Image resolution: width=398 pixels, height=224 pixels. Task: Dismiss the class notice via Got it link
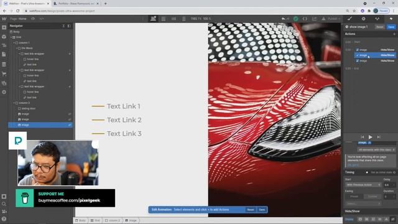pyautogui.click(x=353, y=165)
